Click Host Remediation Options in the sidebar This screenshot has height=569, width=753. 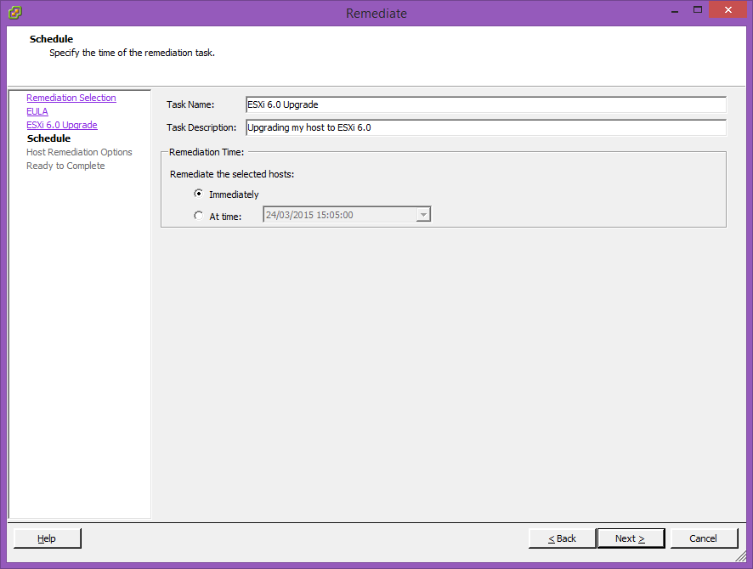tap(79, 152)
